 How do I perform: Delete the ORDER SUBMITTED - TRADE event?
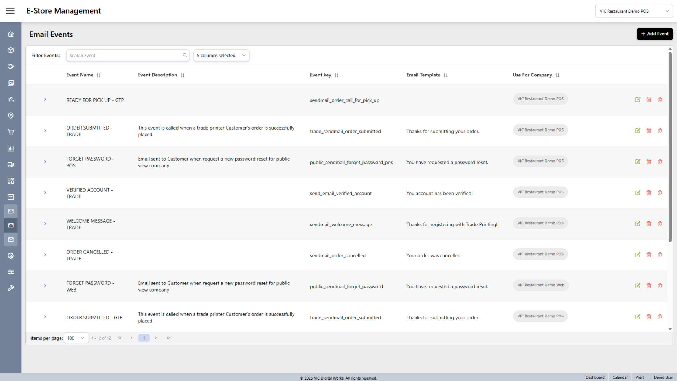tap(649, 131)
